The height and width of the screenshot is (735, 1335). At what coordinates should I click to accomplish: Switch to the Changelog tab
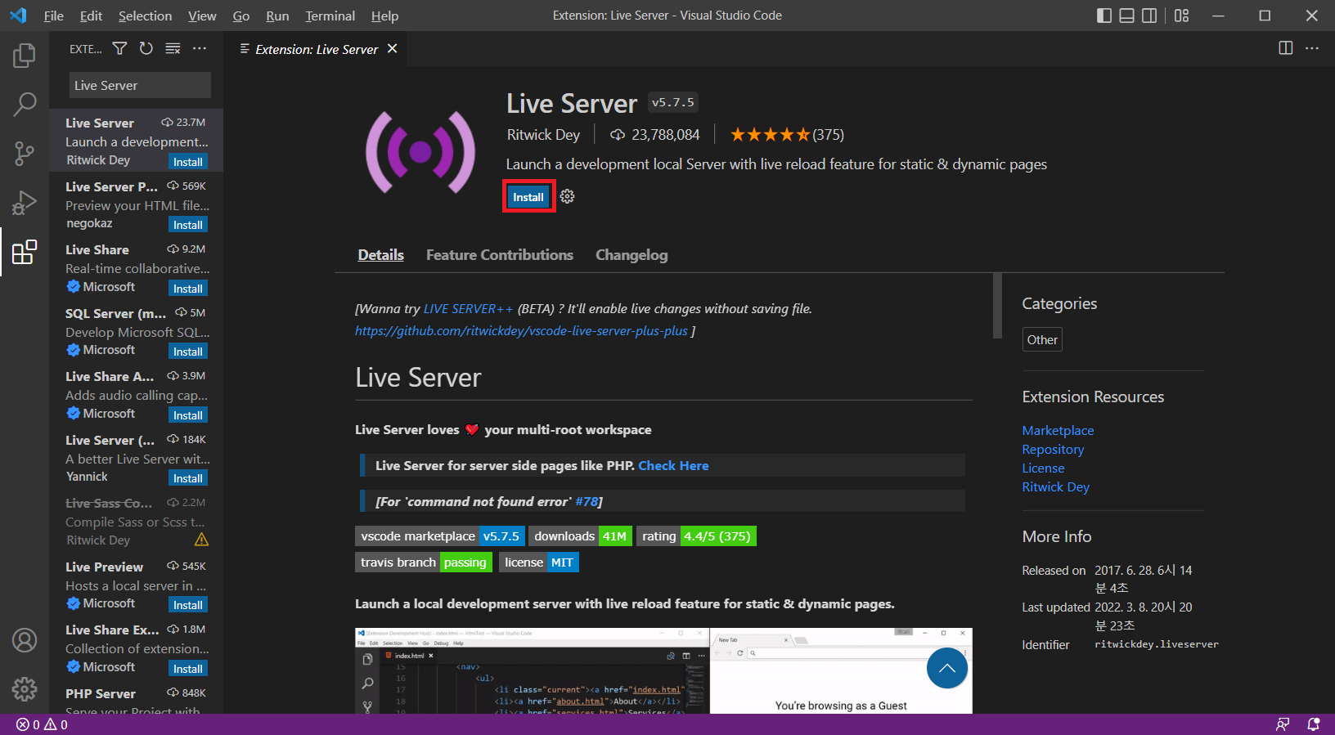point(632,255)
